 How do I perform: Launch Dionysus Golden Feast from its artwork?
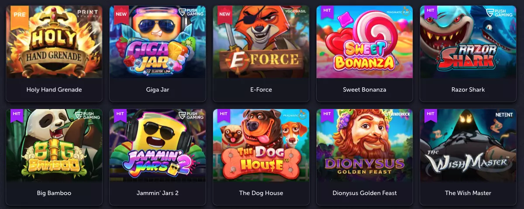point(365,145)
